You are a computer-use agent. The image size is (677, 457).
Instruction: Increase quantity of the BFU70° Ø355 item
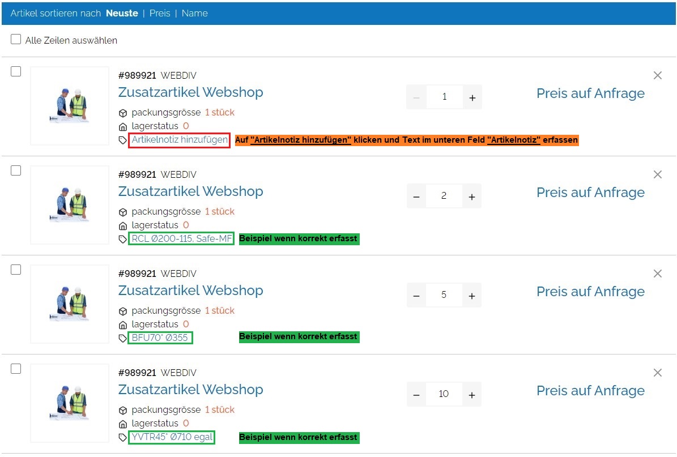point(472,296)
